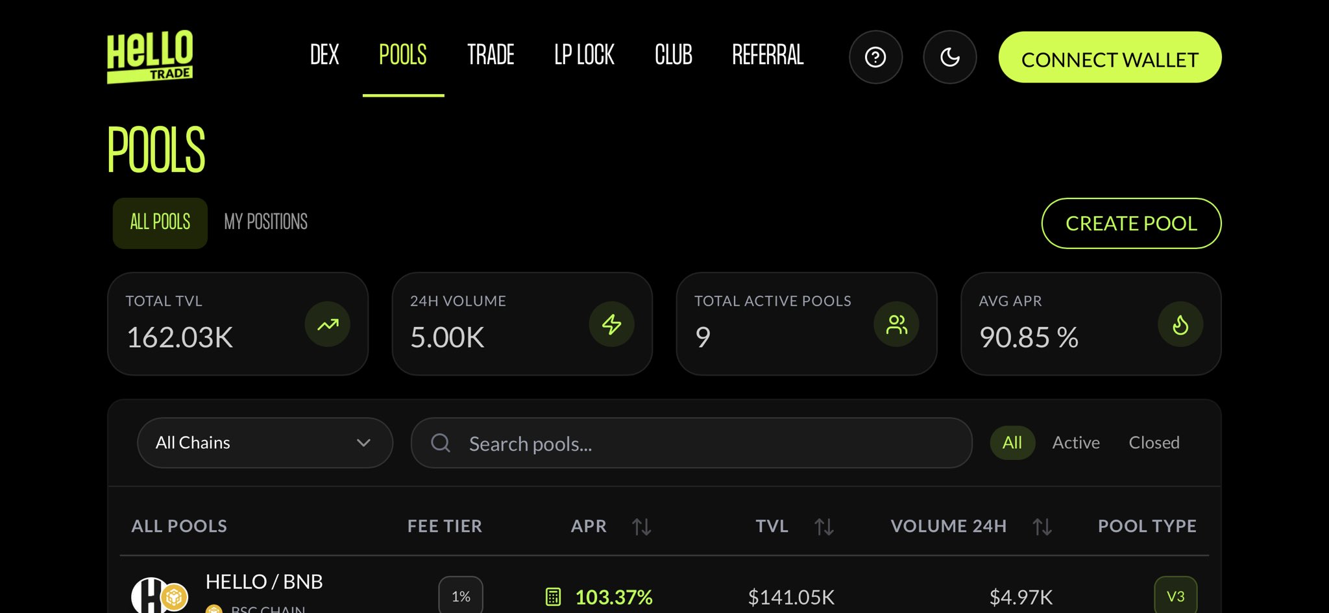Sort pools by Volume 24H column
This screenshot has height=613, width=1329.
point(1042,527)
